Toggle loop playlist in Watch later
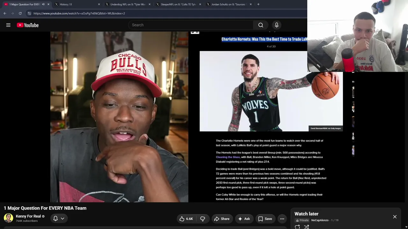This screenshot has height=229, width=408. [297, 227]
